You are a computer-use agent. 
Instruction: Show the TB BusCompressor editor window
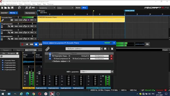pyautogui.click(x=99, y=59)
